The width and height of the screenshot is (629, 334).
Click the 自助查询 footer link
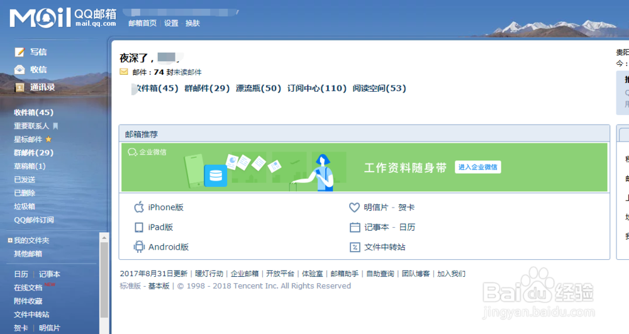click(x=381, y=274)
